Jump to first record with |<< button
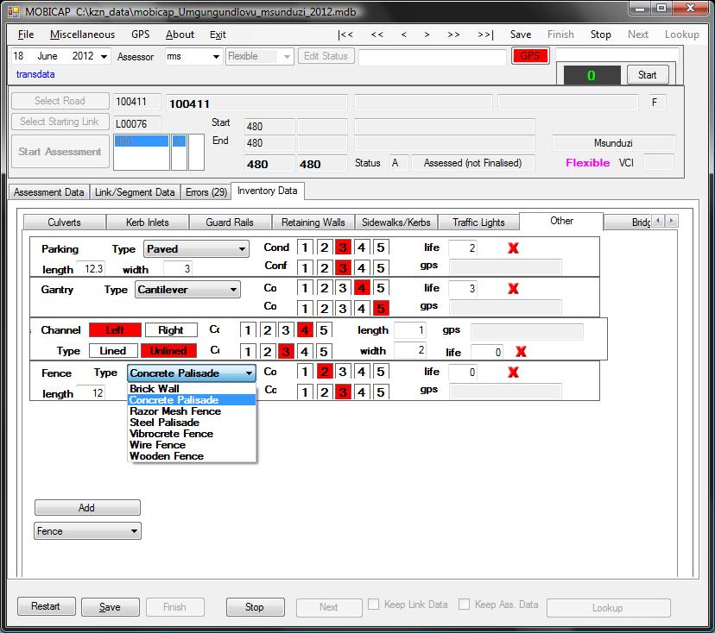The width and height of the screenshot is (715, 633). (345, 34)
